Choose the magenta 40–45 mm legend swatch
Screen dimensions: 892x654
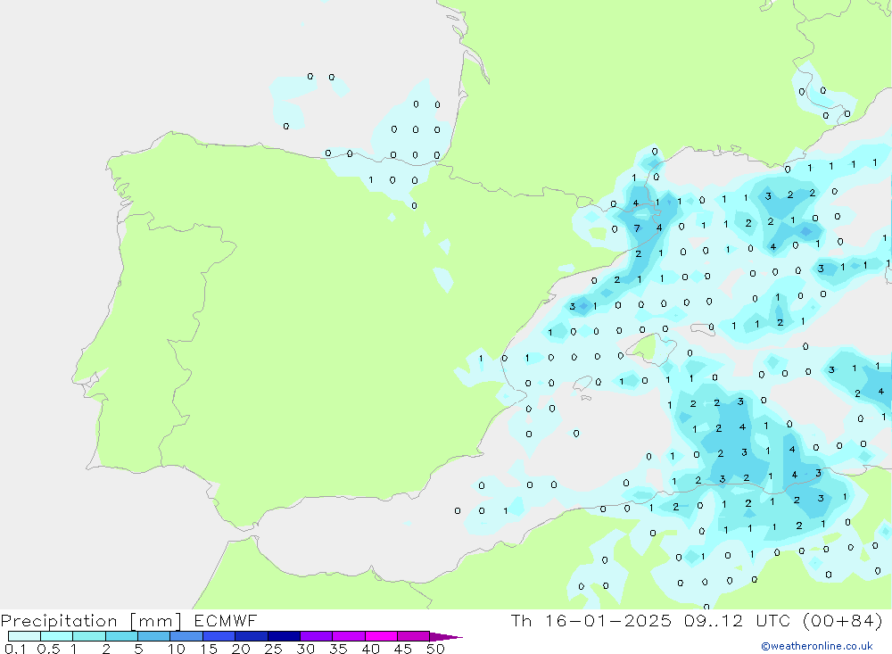tap(381, 636)
